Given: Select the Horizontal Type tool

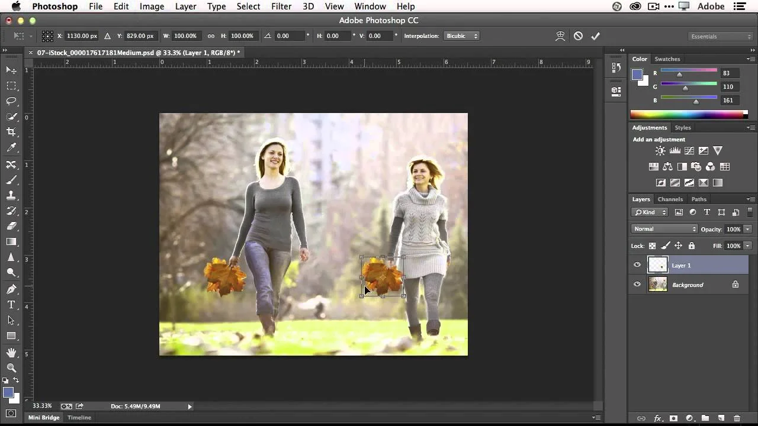Looking at the screenshot, I should pos(11,304).
